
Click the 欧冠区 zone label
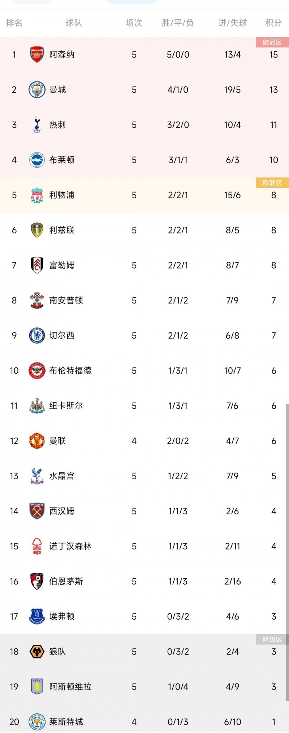point(272,42)
